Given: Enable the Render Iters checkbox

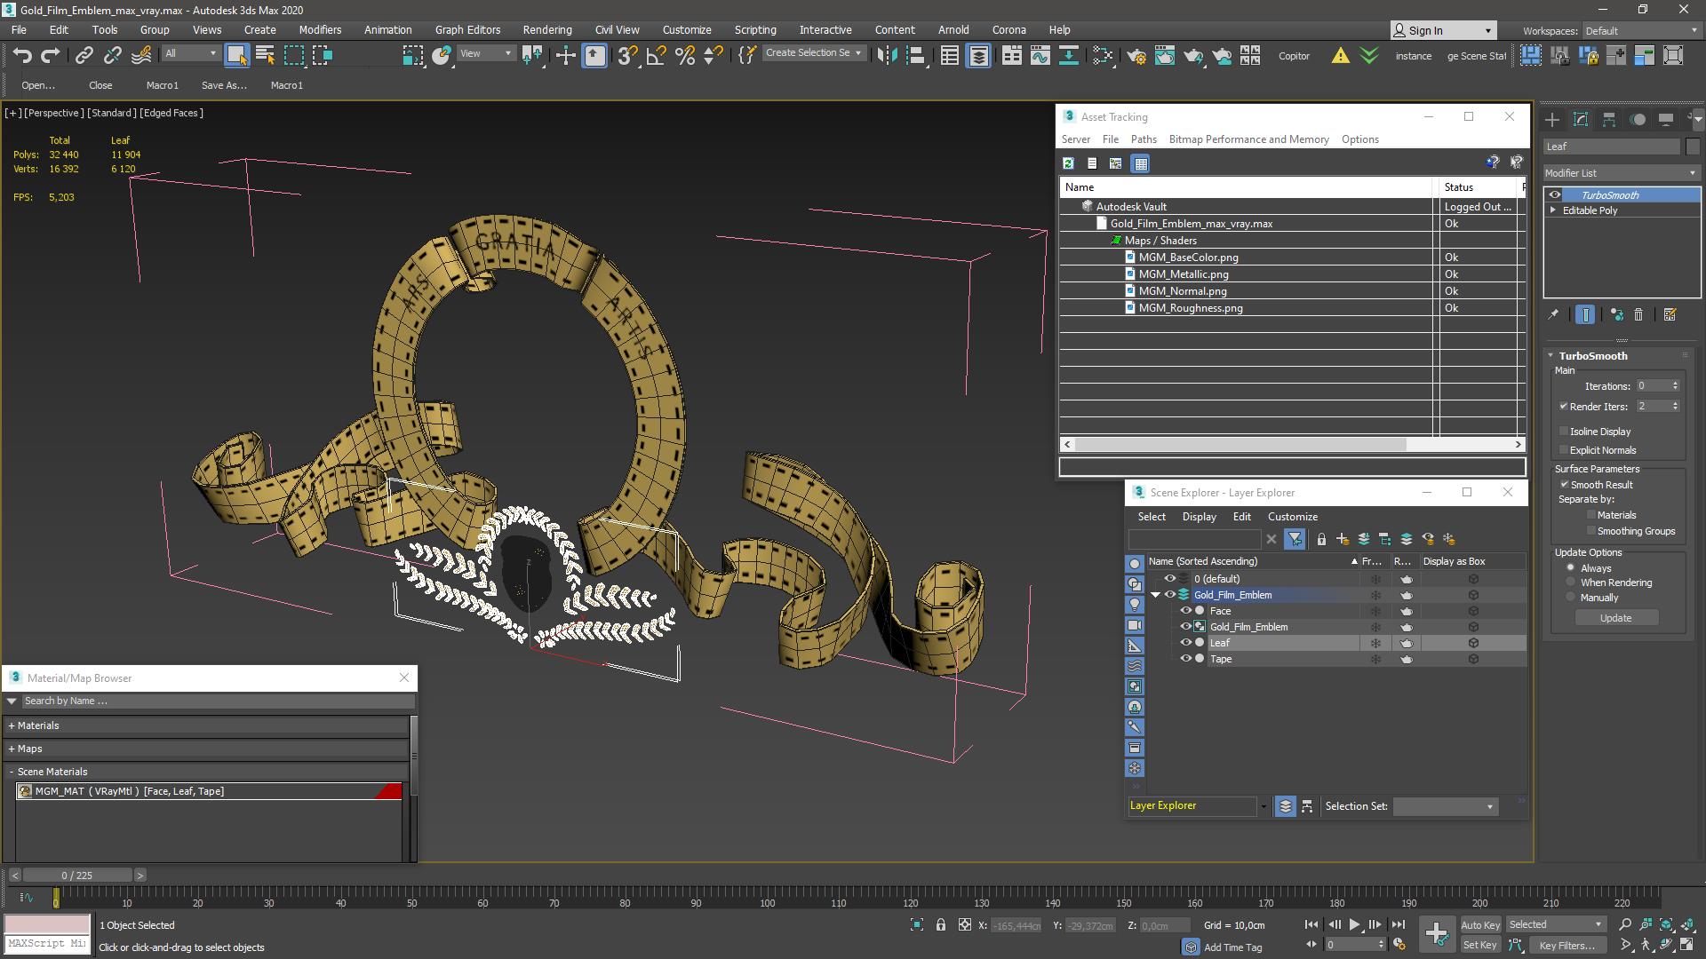Looking at the screenshot, I should [1563, 407].
